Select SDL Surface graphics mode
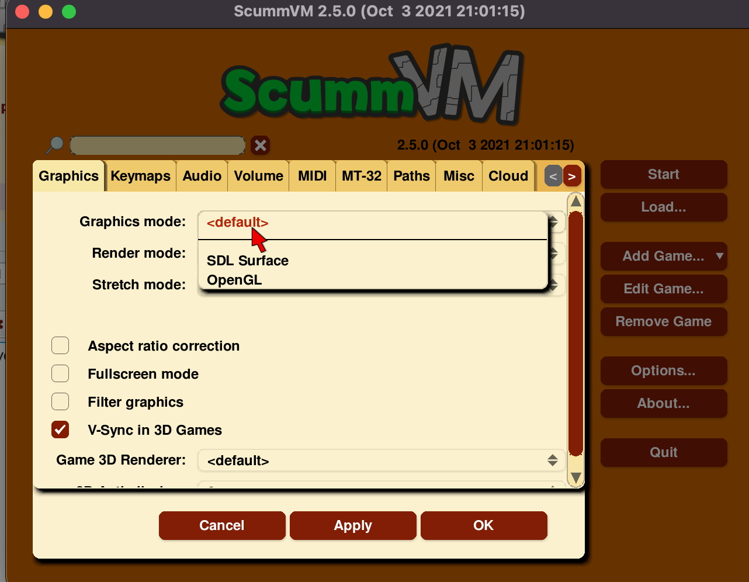The width and height of the screenshot is (749, 582). pos(248,261)
